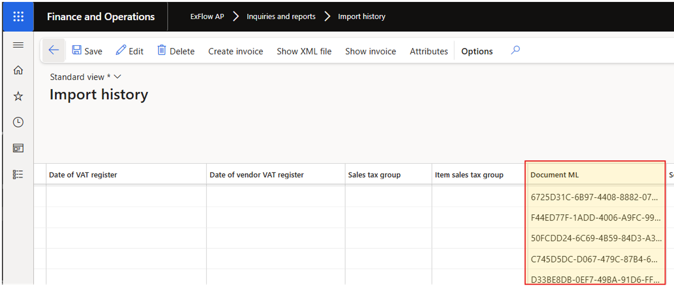Click the Create invoice button

point(236,52)
